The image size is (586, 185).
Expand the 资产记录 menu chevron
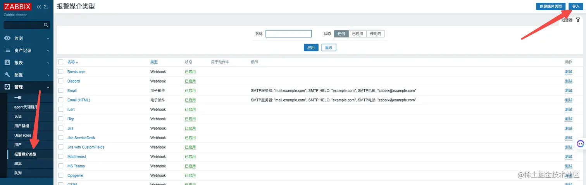[x=48, y=51]
